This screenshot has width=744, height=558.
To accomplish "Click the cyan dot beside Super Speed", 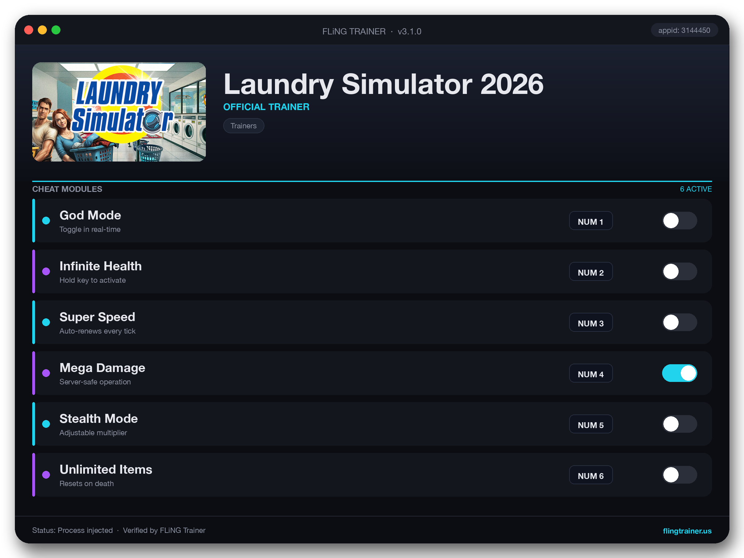I will click(46, 322).
